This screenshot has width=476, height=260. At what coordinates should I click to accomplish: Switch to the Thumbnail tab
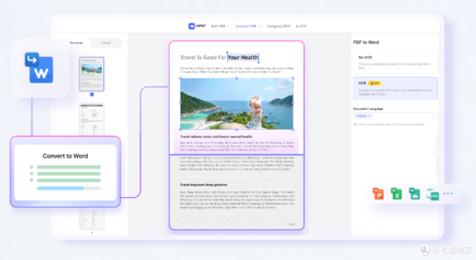point(76,43)
